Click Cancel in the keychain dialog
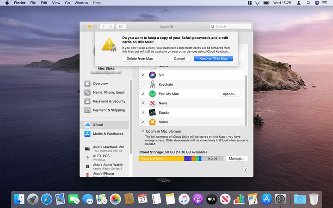The image size is (333, 208). point(179,59)
